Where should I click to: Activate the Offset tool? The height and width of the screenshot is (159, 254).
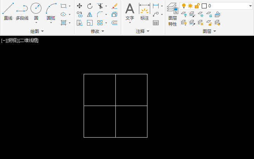[114, 23]
